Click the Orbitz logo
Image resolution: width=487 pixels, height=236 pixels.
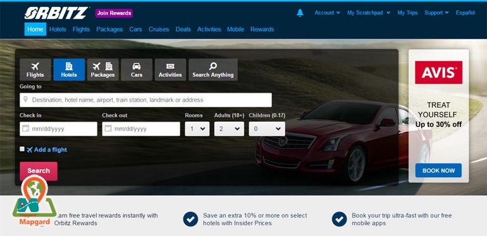pyautogui.click(x=56, y=13)
